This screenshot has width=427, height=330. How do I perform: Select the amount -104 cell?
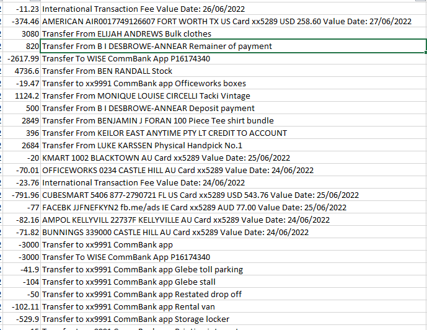tap(22, 282)
